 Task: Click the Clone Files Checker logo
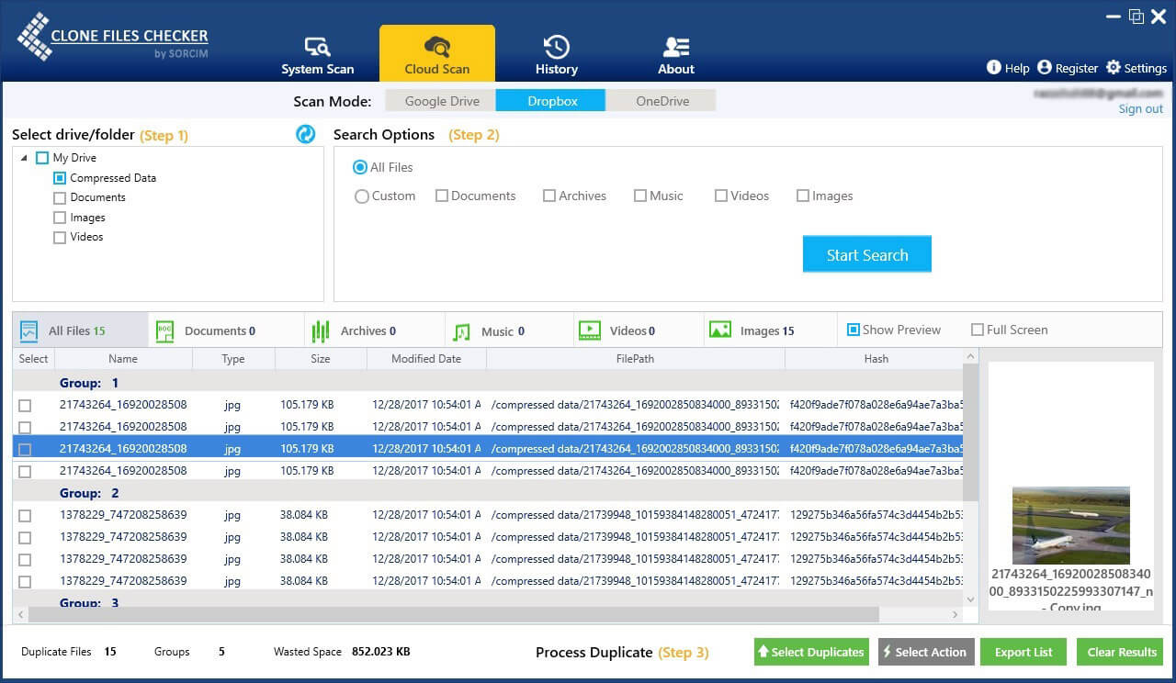click(112, 37)
